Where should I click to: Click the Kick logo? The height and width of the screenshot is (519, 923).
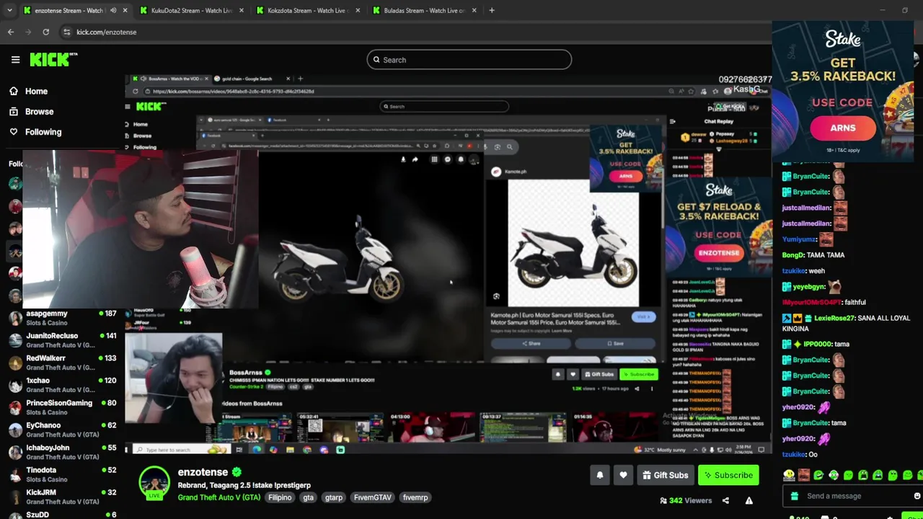click(x=53, y=60)
